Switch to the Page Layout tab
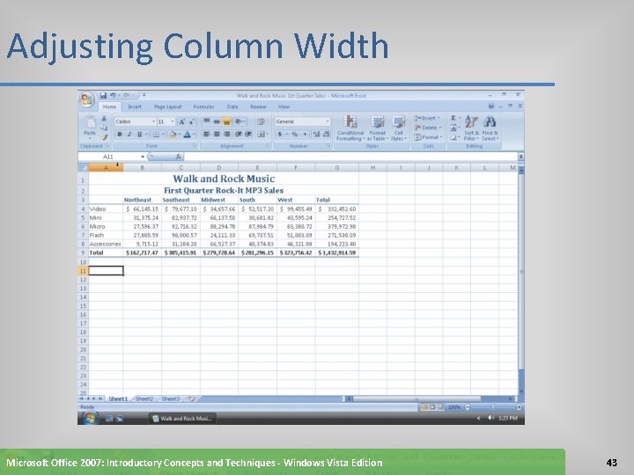This screenshot has height=475, width=634. tap(167, 106)
